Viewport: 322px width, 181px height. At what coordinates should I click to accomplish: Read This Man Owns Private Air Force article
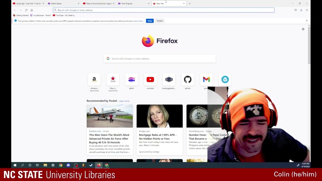click(109, 139)
